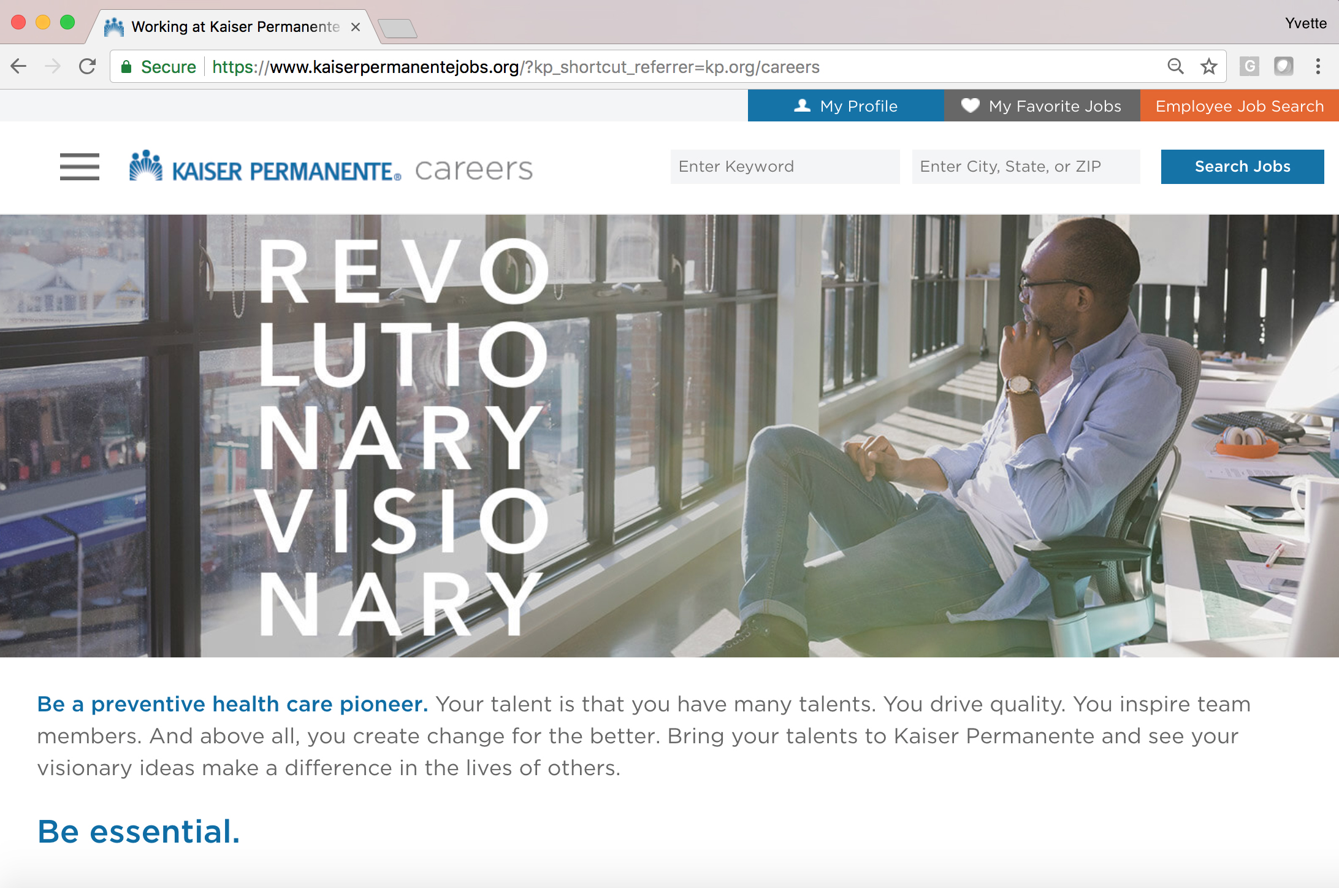Click the gray extension icon beside G
The width and height of the screenshot is (1339, 888).
[x=1284, y=66]
